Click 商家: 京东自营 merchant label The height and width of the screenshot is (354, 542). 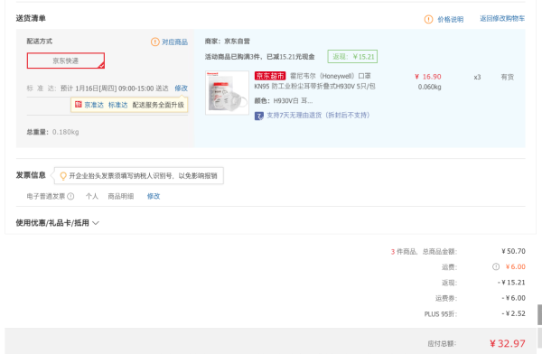(227, 42)
